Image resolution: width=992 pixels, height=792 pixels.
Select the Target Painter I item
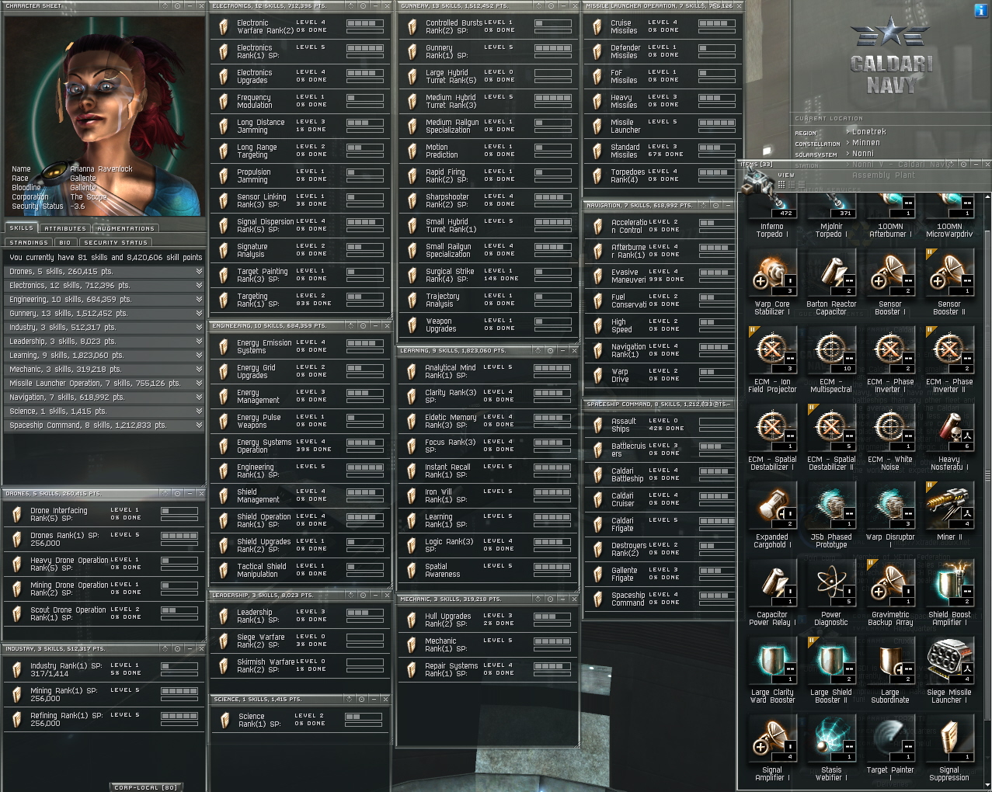click(x=890, y=749)
